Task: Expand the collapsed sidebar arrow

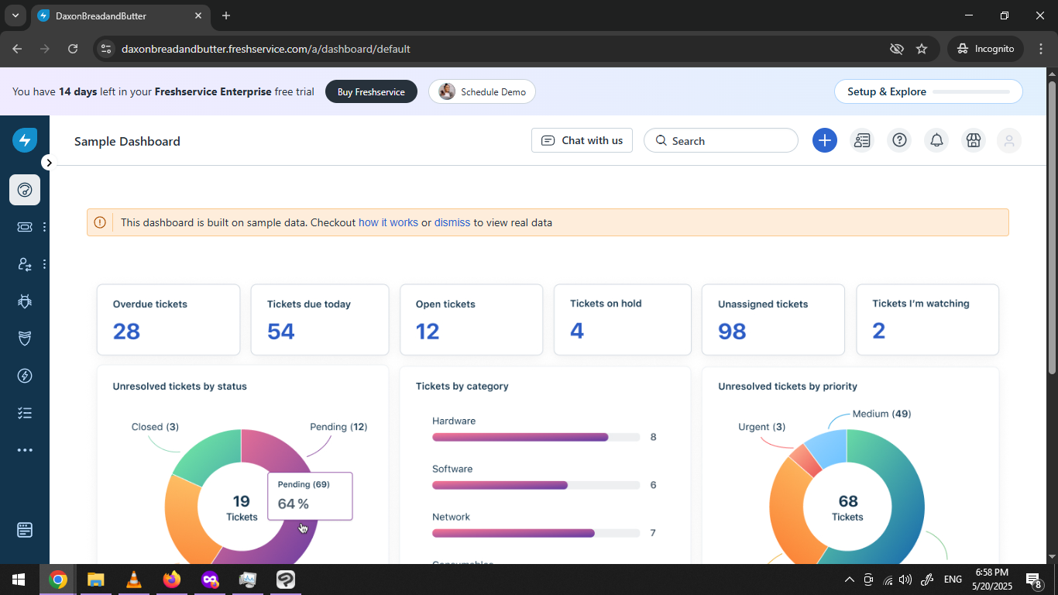Action: click(49, 163)
